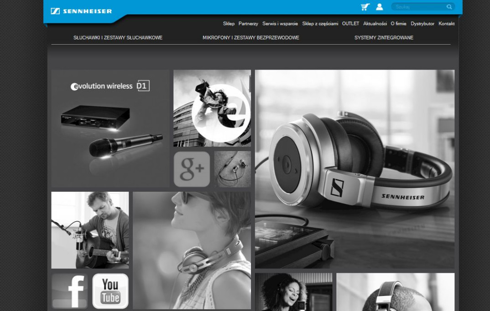Open the evolution wireless D1 banner

pyautogui.click(x=109, y=128)
